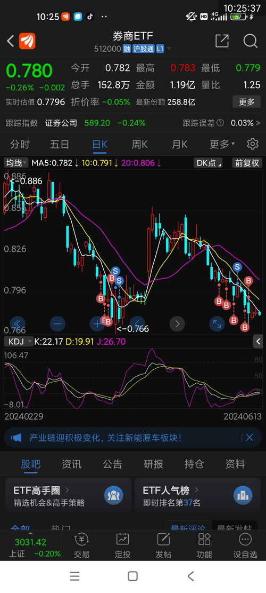The height and width of the screenshot is (593, 266).
Task: Tap 融 margin trading tag
Action: [127, 49]
